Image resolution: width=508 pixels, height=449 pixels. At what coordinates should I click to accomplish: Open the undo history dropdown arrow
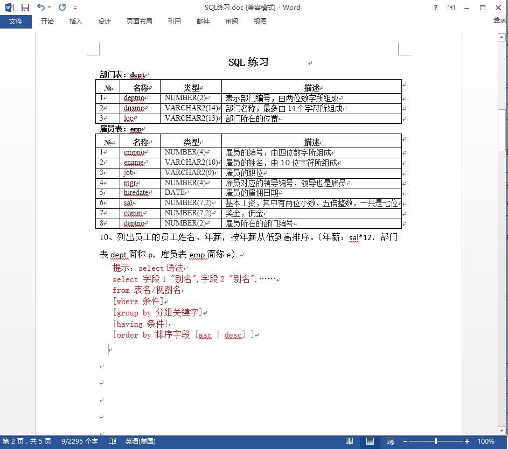coord(49,7)
